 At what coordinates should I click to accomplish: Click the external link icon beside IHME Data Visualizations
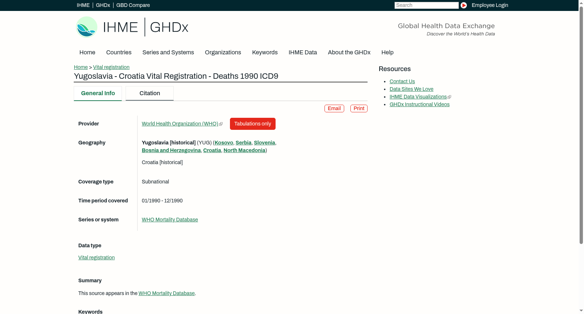449,97
